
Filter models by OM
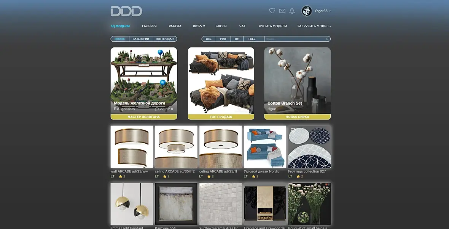click(237, 39)
